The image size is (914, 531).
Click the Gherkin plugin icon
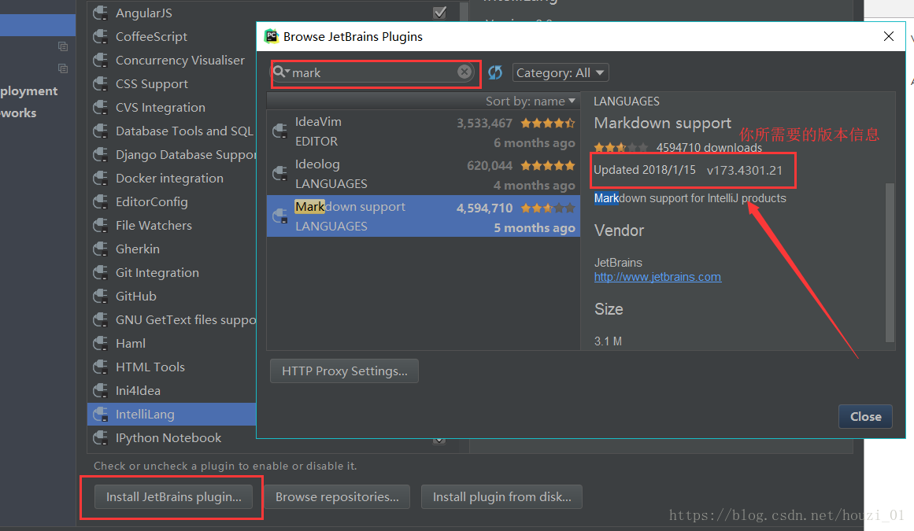tap(100, 249)
